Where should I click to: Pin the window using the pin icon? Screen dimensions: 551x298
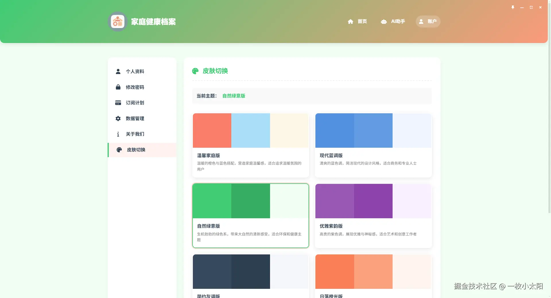[x=513, y=7]
